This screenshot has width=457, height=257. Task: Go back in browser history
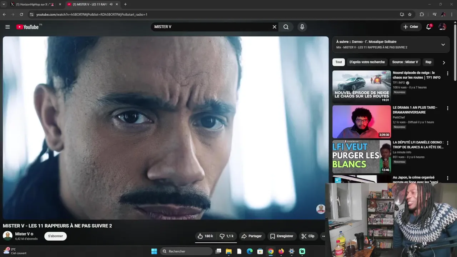(4, 14)
